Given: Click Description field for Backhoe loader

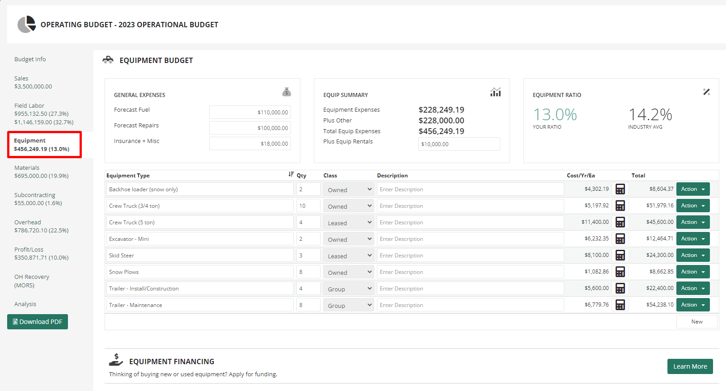Looking at the screenshot, I should click(x=470, y=189).
